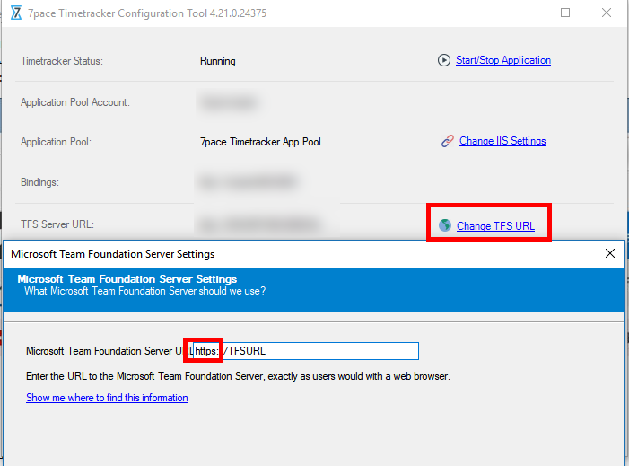Click the 'Application Pool:' label

(56, 142)
